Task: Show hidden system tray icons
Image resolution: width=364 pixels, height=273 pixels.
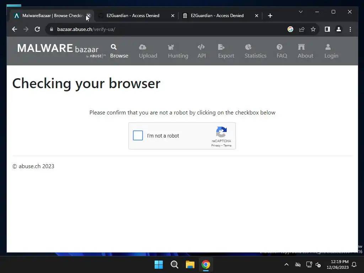Action: click(287, 264)
